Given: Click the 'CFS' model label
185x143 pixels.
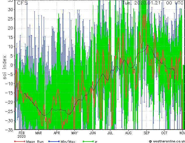Looking at the screenshot, I should point(22,3).
